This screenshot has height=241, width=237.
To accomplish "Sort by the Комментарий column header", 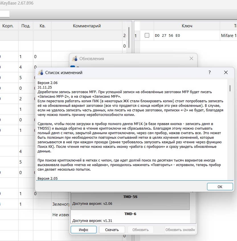I will click(x=87, y=26).
